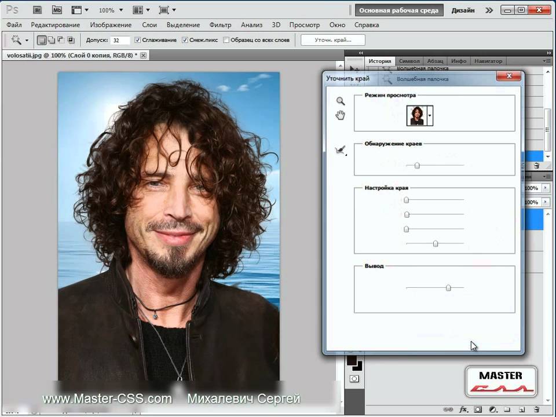Click the Add Layer Mask icon
556x417 pixels.
(478, 409)
